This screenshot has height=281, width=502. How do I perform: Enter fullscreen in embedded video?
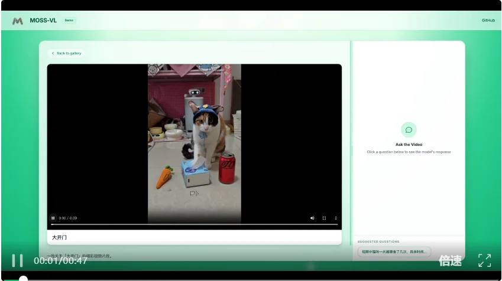324,218
